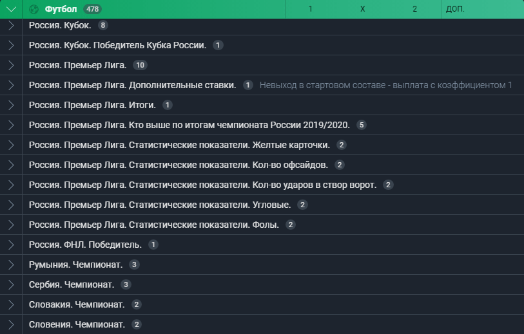
Task: Click the 3 badge on Румыния. Чемпионат.
Action: click(x=134, y=264)
